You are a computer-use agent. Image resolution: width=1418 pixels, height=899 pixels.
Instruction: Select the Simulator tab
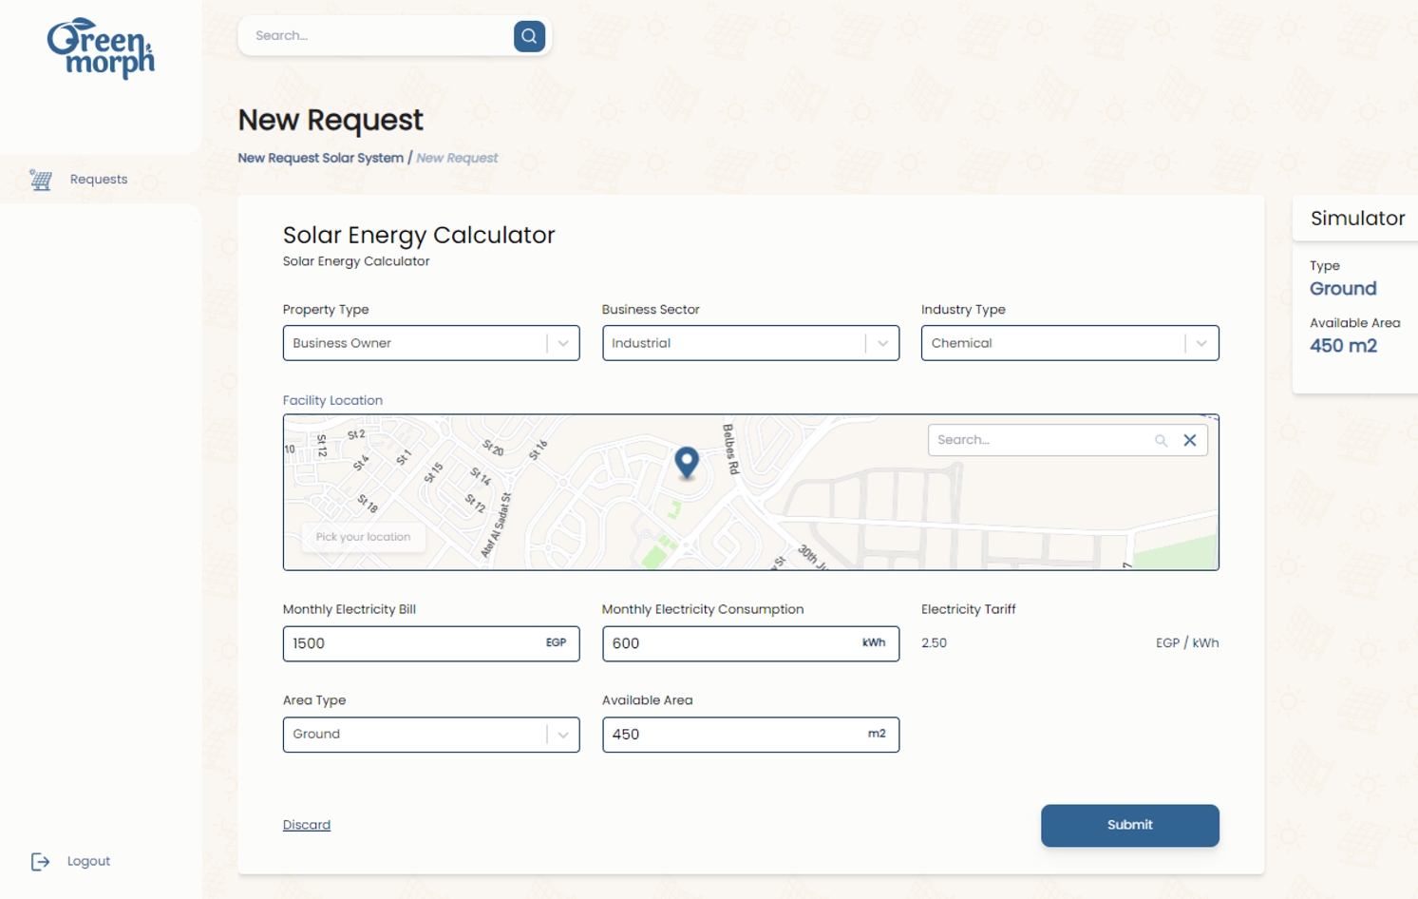coord(1356,219)
